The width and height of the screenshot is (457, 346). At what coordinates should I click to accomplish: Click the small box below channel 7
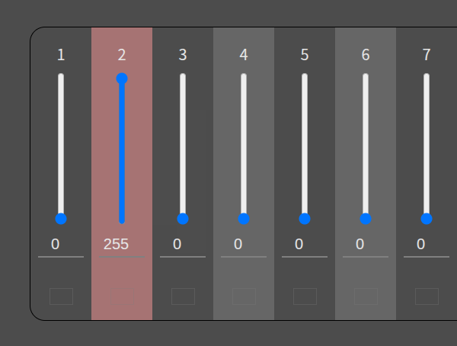(427, 296)
